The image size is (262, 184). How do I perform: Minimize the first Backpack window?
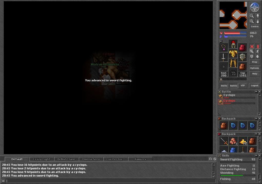[256, 119]
